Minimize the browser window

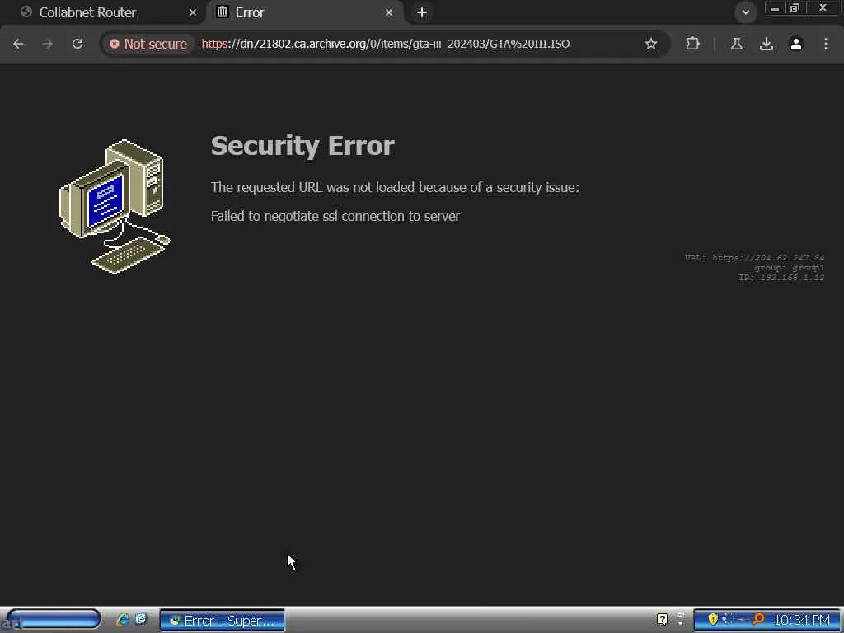click(x=774, y=8)
